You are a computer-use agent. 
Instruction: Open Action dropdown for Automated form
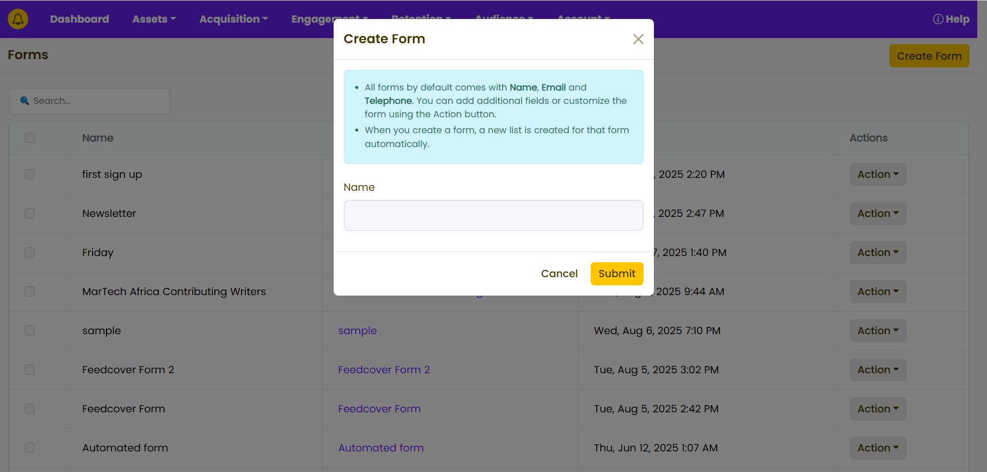(878, 448)
